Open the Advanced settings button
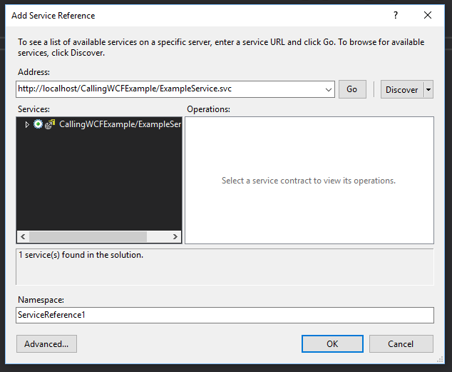The width and height of the screenshot is (452, 372). 46,343
